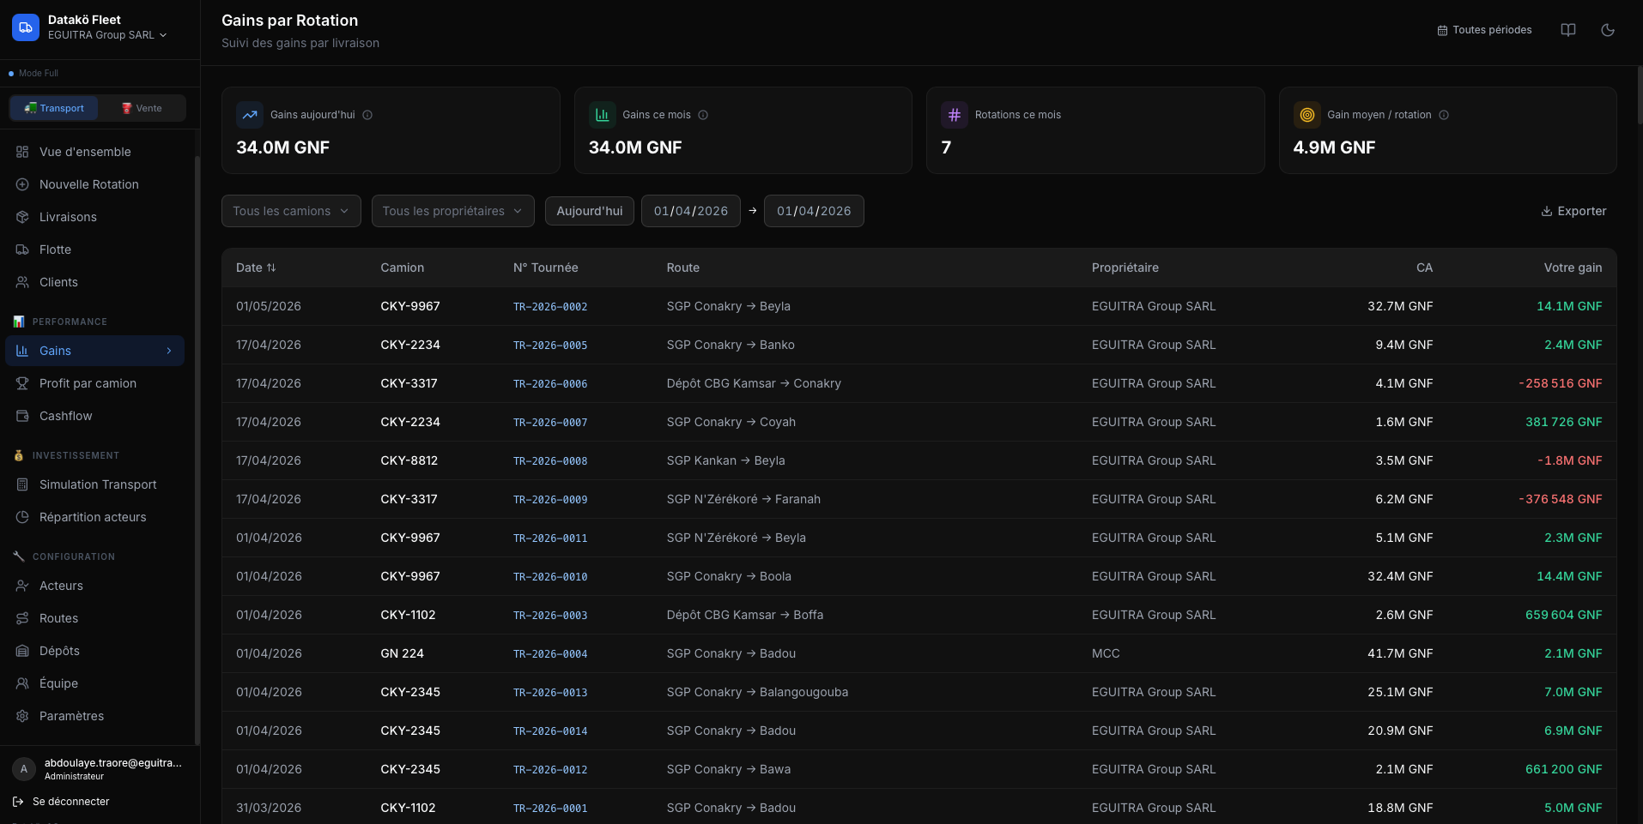Sort table by Date column arrows
Viewport: 1643px width, 824px height.
pos(271,268)
